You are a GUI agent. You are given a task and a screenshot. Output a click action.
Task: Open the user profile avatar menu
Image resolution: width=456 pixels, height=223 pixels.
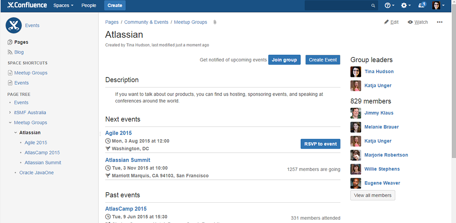pyautogui.click(x=438, y=6)
